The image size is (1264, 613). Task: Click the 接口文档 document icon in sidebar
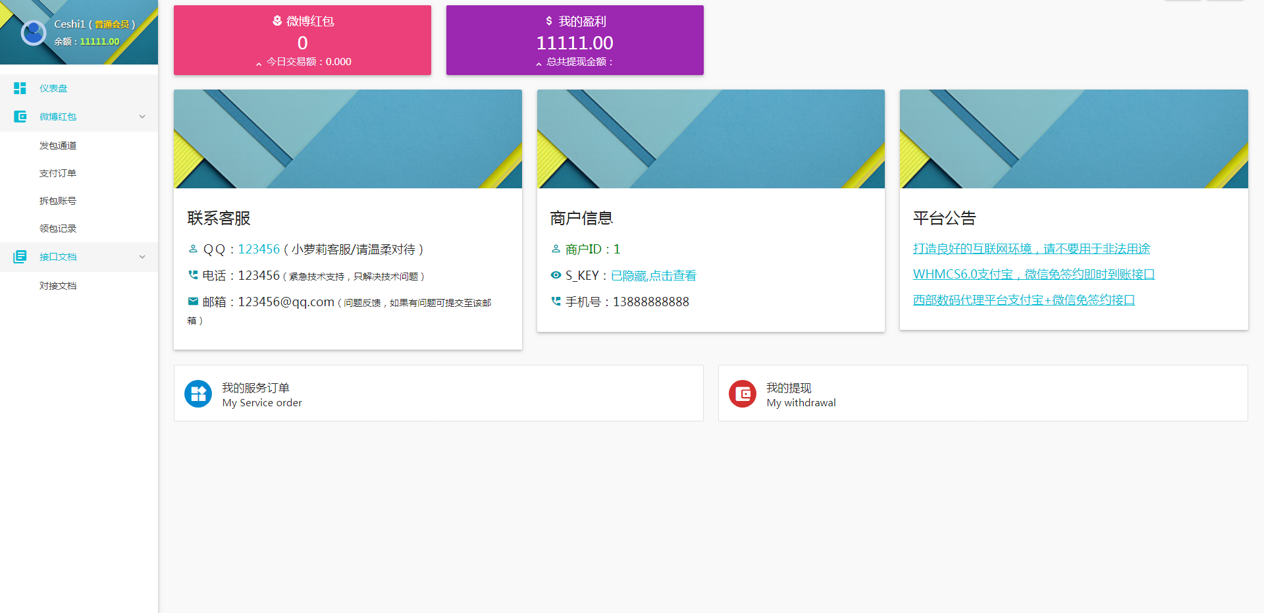coord(20,257)
